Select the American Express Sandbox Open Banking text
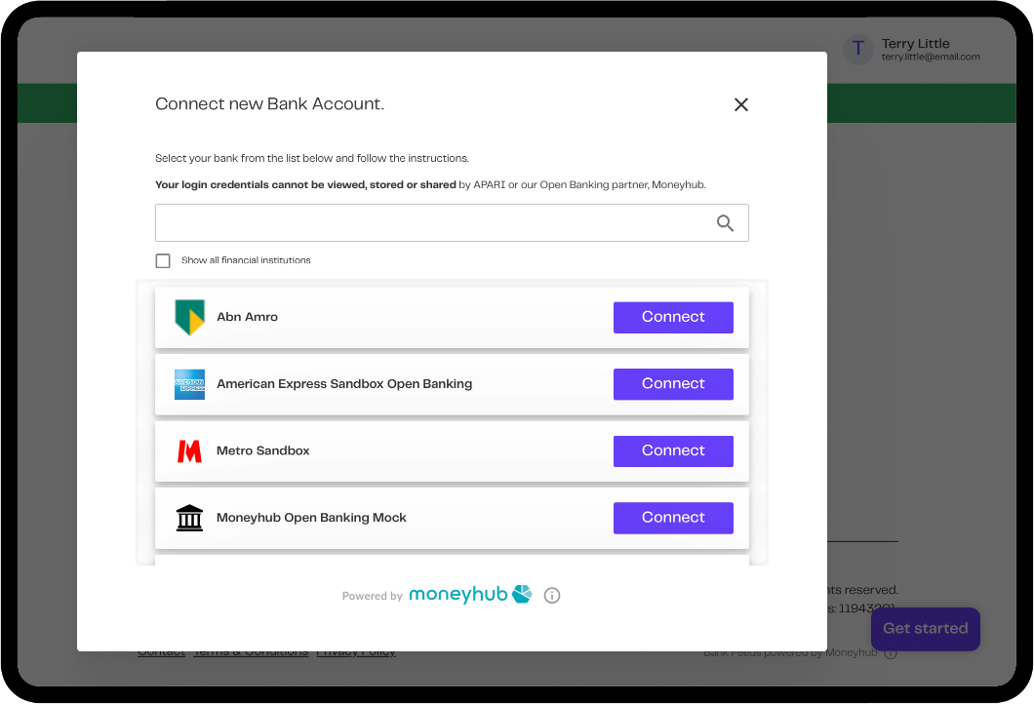The image size is (1034, 704). (x=344, y=383)
